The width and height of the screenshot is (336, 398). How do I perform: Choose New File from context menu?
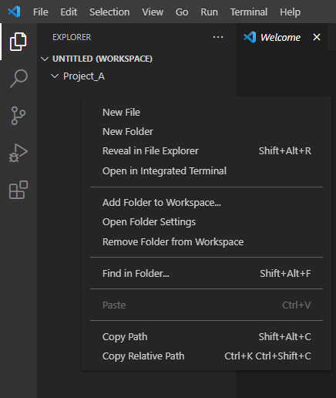point(207,113)
